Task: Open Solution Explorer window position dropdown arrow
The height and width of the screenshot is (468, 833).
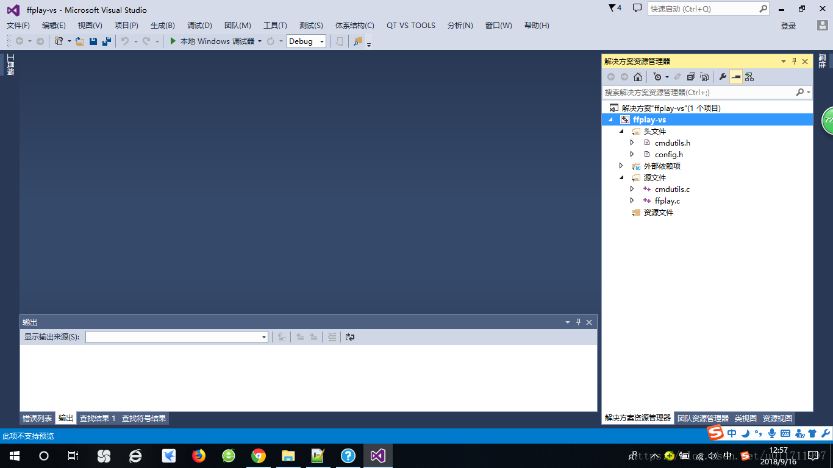Action: 784,61
